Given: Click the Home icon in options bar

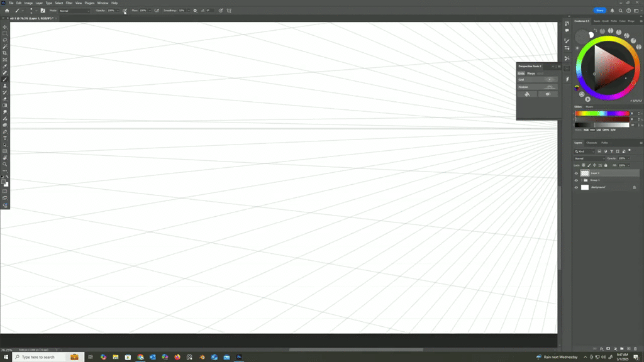Looking at the screenshot, I should pyautogui.click(x=7, y=11).
